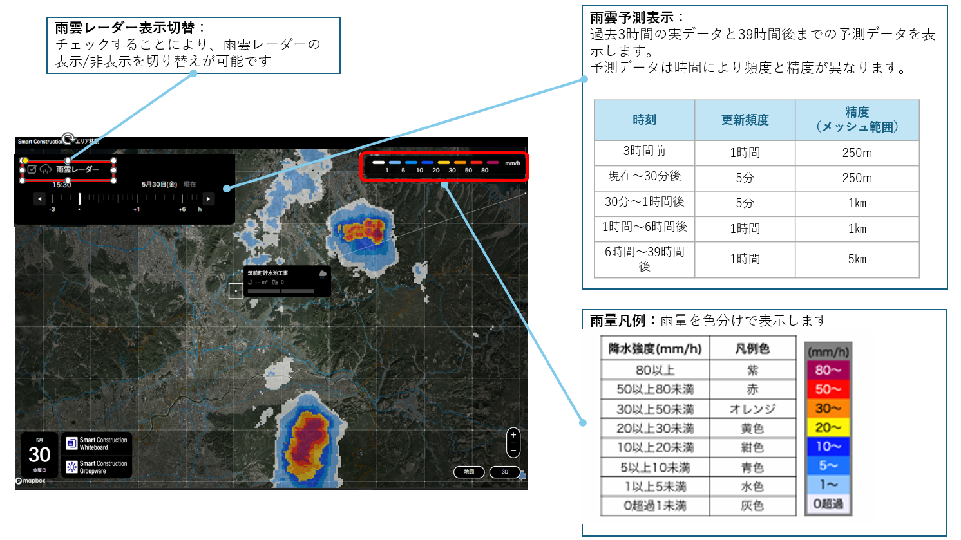This screenshot has height=540, width=961.
Task: Open Smart Construction Whiteboard
Action: pos(97,443)
